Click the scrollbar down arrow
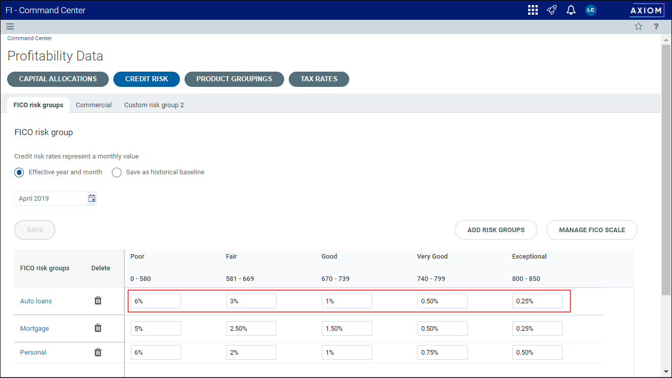Viewport: 672px width, 378px height. 666,372
